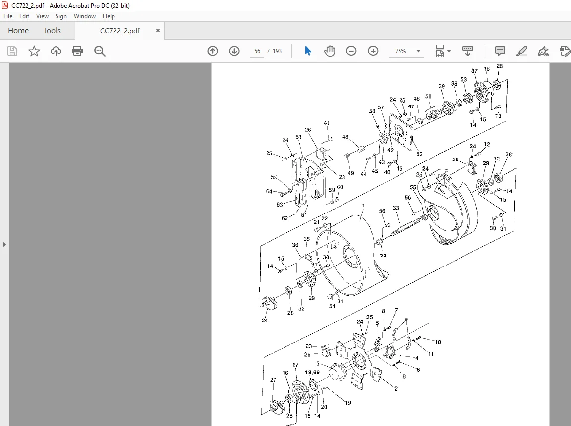Click part number 1 on housing
The height and width of the screenshot is (426, 571).
click(363, 205)
